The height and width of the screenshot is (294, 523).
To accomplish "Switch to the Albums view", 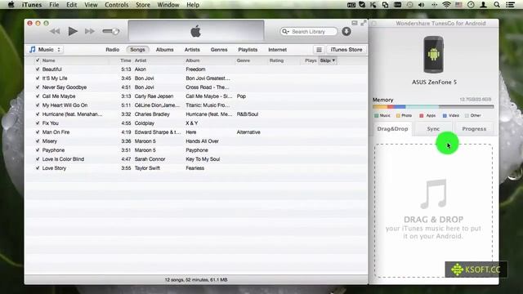I will pyautogui.click(x=165, y=50).
